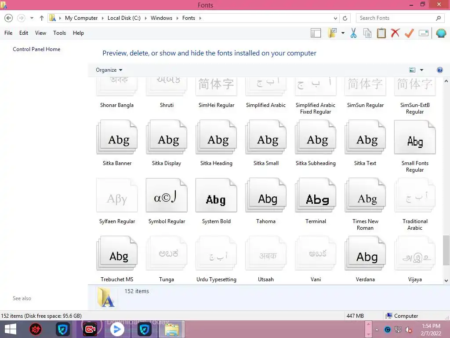
Task: Click the red X Delete toolbar icon
Action: point(395,33)
